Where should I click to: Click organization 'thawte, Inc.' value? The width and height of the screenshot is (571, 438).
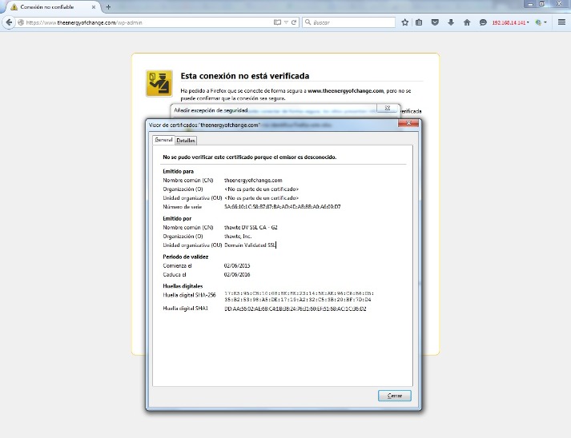[238, 237]
